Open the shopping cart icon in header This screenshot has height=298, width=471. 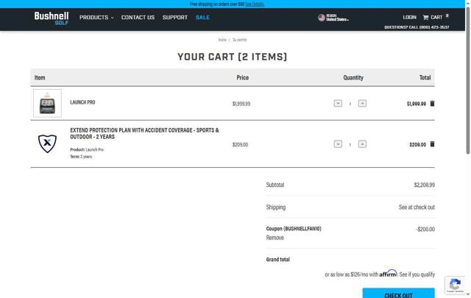pyautogui.click(x=425, y=18)
